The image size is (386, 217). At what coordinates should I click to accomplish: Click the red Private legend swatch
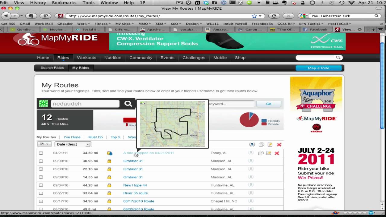264,124
